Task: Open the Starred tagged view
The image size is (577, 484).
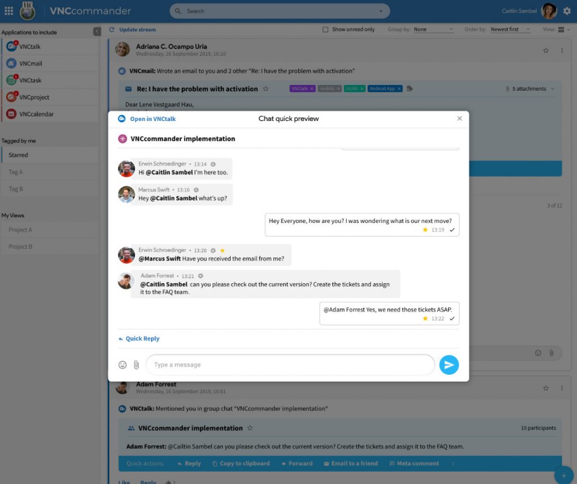Action: 50,155
